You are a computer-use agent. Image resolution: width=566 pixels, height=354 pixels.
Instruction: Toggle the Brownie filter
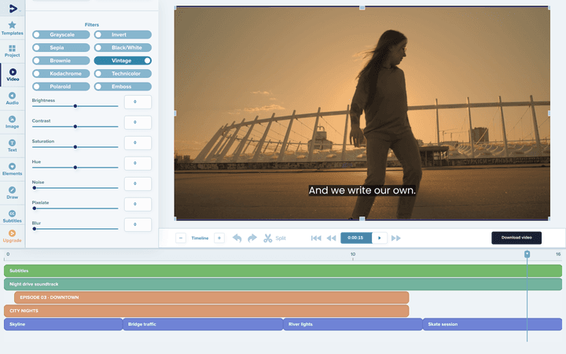[x=61, y=61]
